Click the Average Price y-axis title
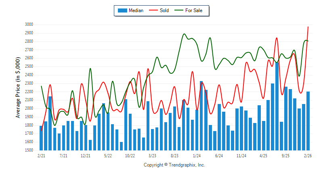Screen dimensions: 323x175 [x=18, y=87]
